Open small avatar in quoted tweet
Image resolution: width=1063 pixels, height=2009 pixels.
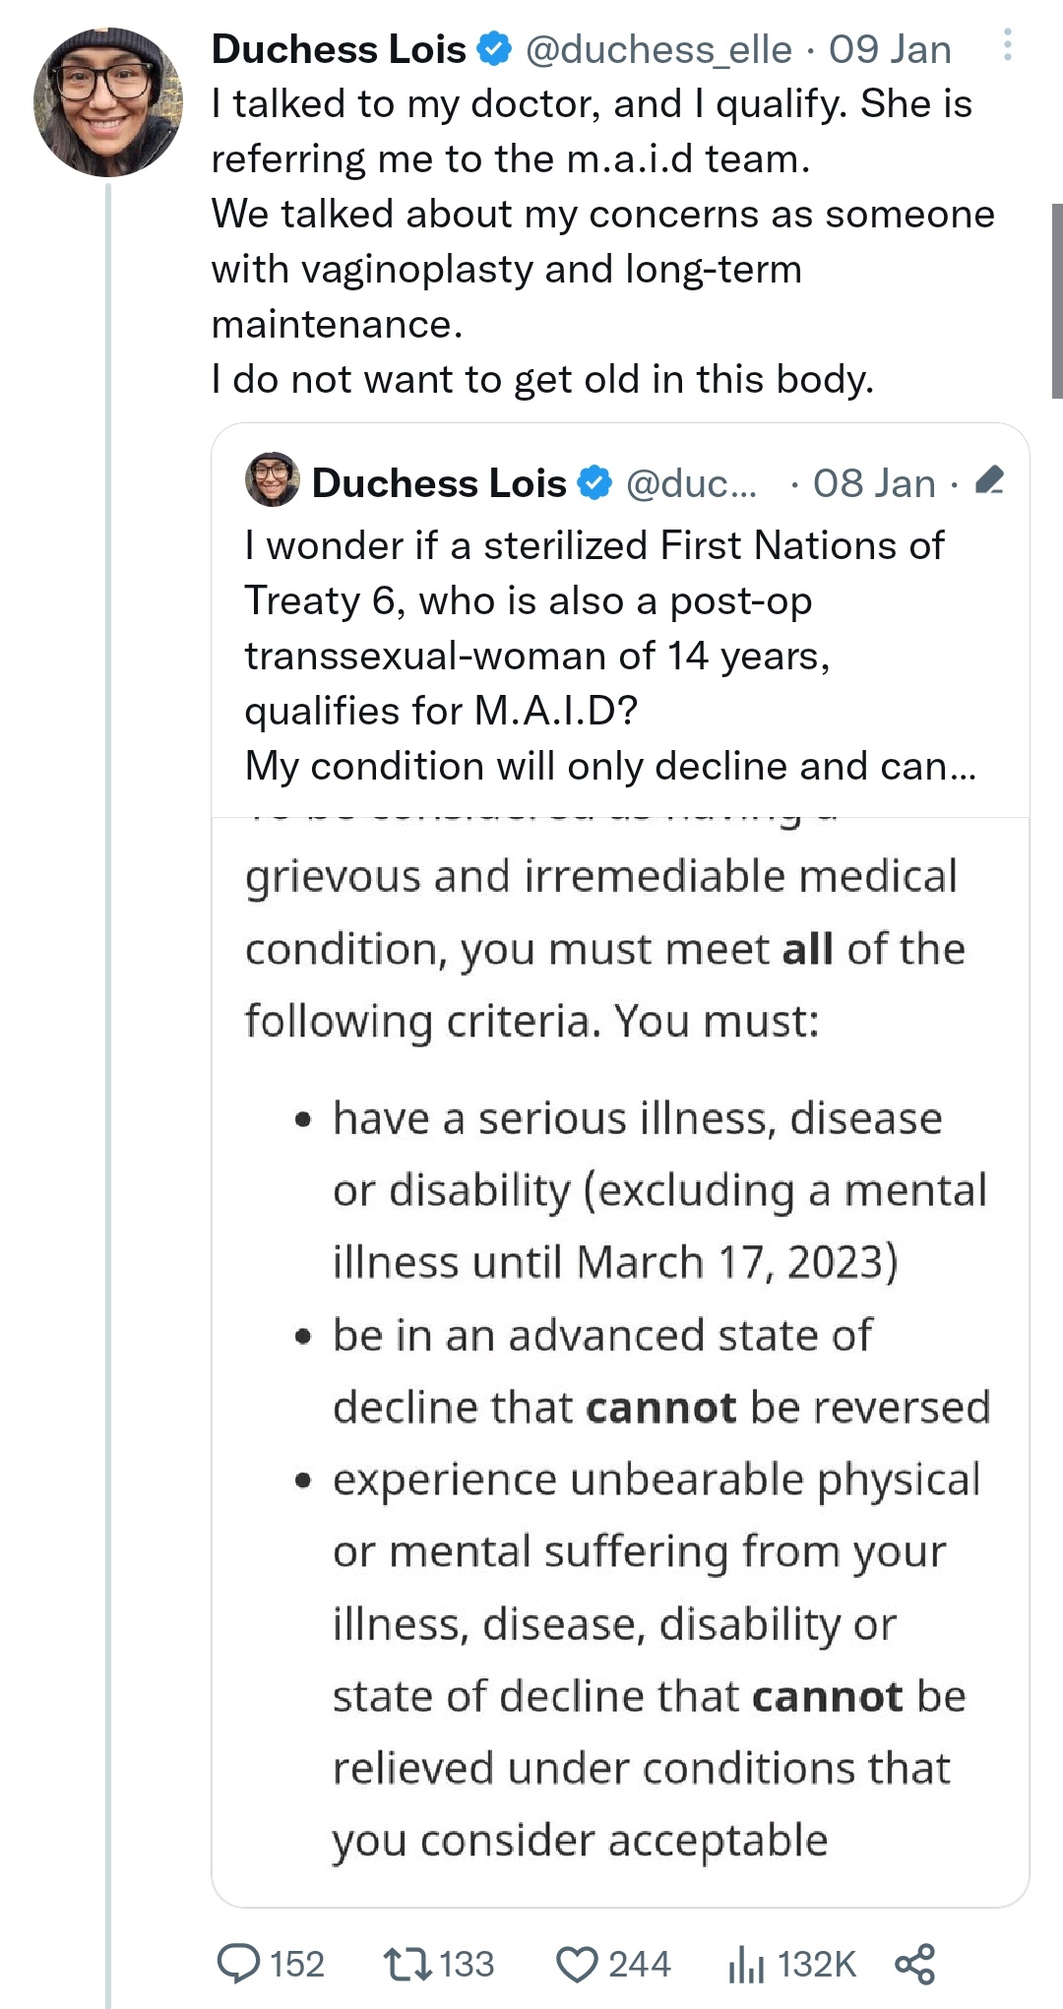(272, 479)
